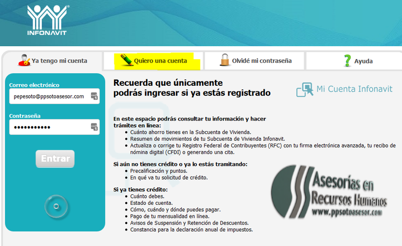
Task: Click the circular loading spinner graphic
Action: (56, 206)
